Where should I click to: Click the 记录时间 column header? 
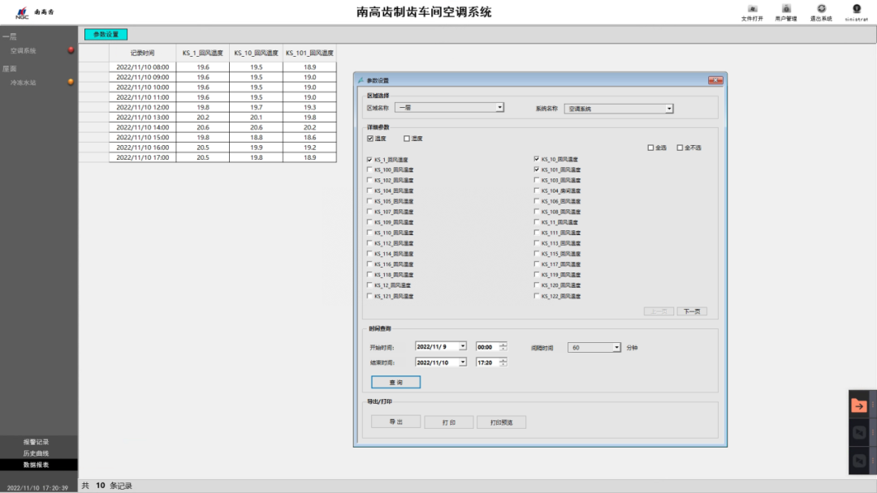click(143, 53)
